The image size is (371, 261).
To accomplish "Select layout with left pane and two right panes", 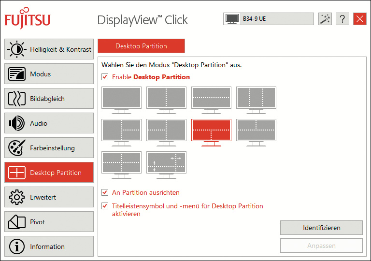I will pos(121,132).
